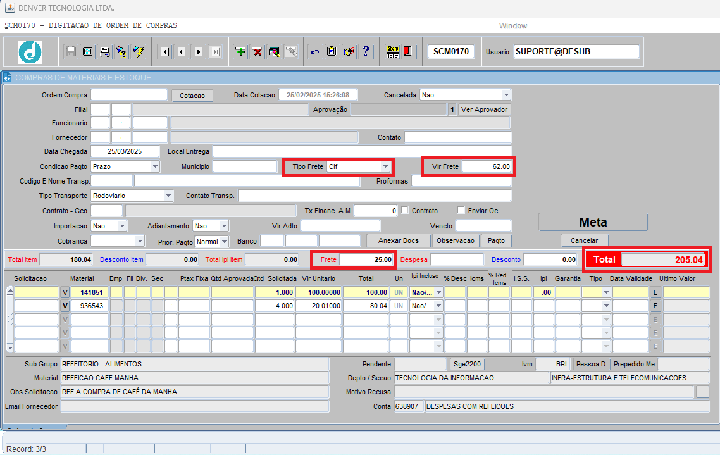Click the Data Chegada field showing 25/03/2025
720x455 pixels.
[125, 151]
